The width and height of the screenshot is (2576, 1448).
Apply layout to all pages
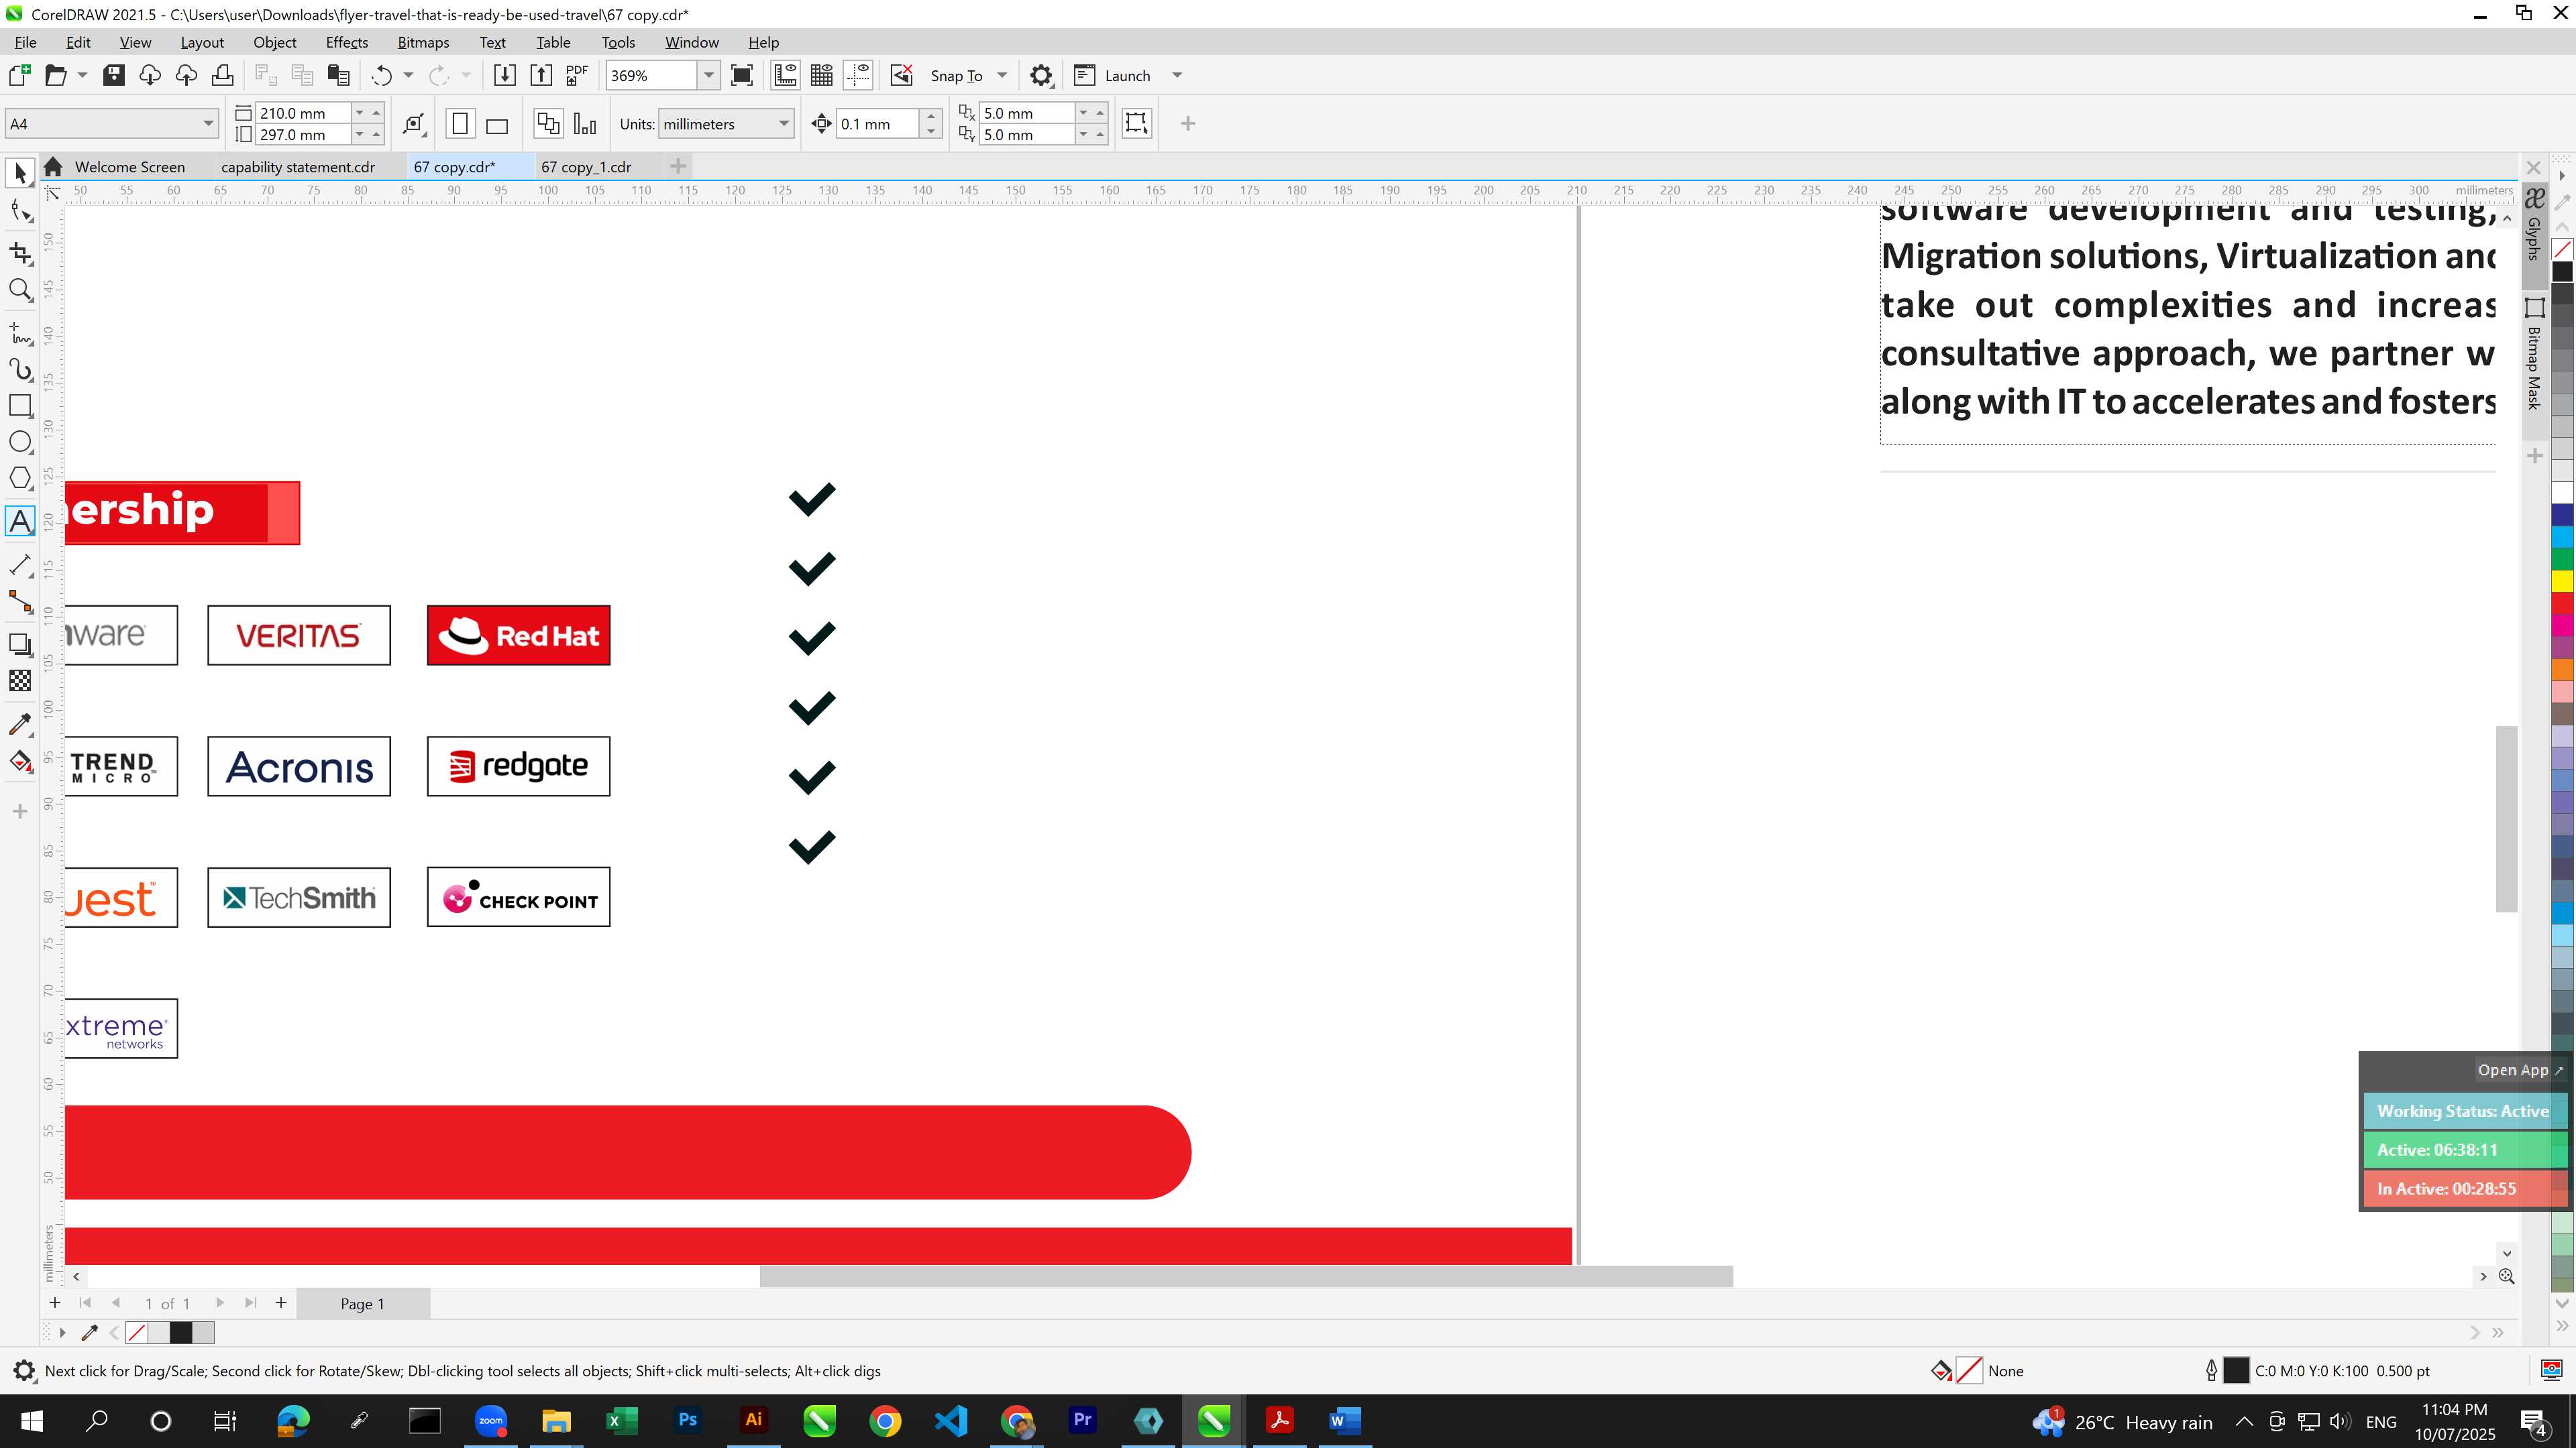coord(548,124)
